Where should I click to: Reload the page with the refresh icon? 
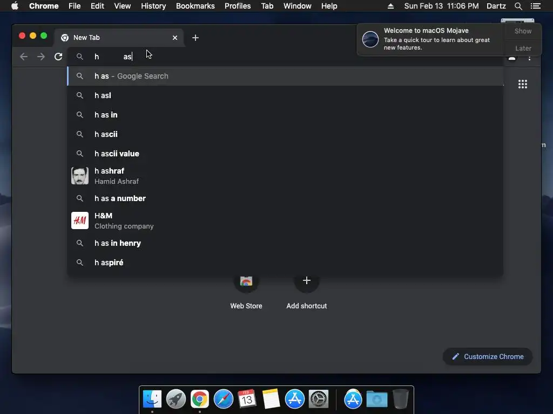(x=58, y=57)
